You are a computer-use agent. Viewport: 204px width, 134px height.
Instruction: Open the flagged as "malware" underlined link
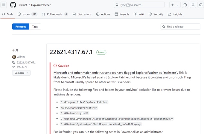(116, 73)
